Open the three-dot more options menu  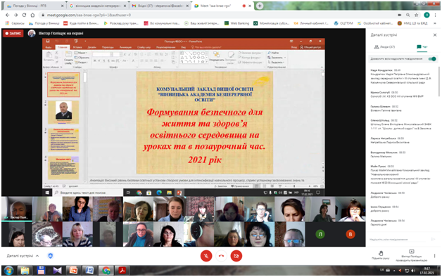point(434,256)
